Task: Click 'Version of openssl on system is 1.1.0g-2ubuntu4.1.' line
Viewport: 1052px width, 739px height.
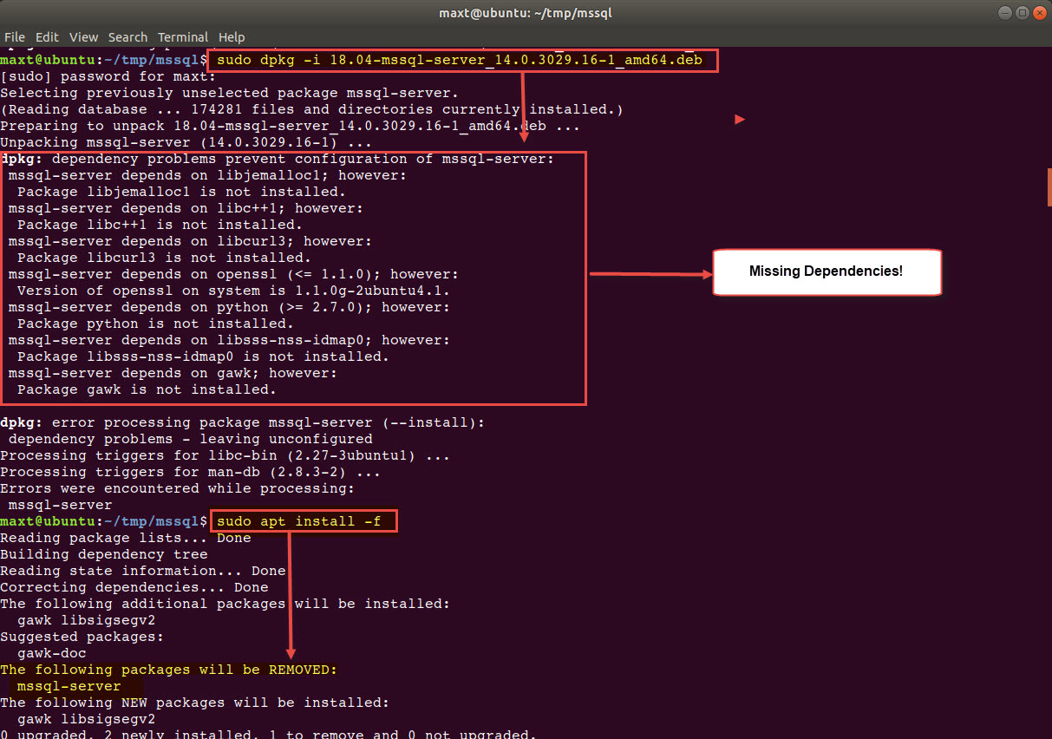Action: [233, 291]
